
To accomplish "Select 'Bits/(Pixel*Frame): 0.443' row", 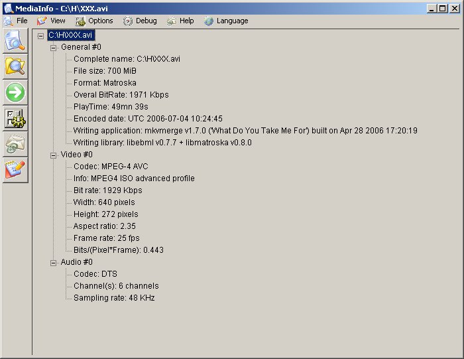I will [119, 250].
